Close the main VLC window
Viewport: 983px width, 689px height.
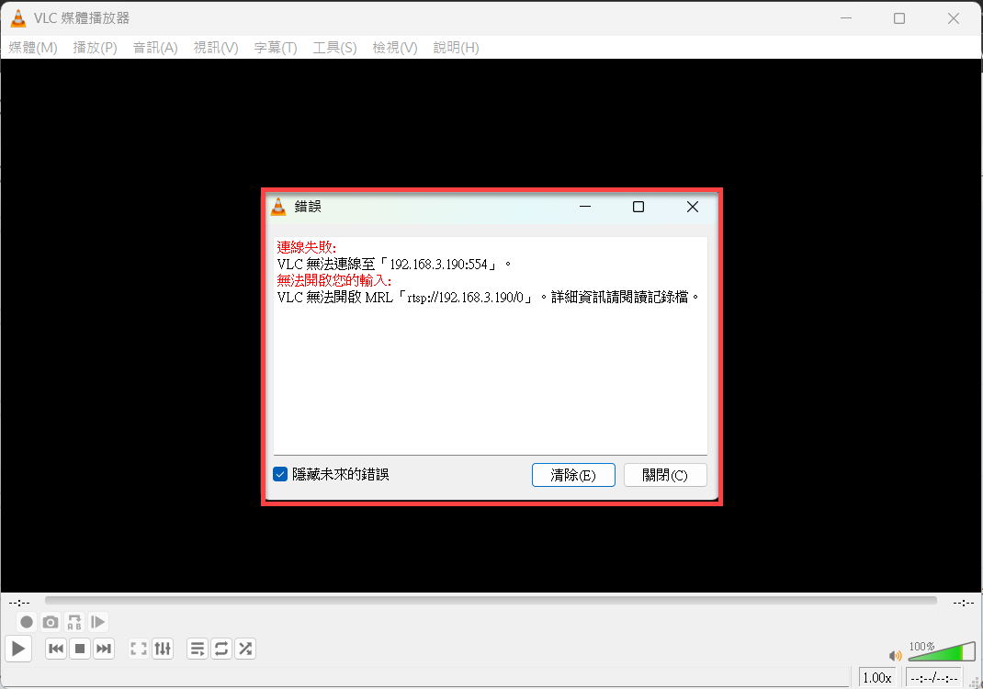pos(953,18)
